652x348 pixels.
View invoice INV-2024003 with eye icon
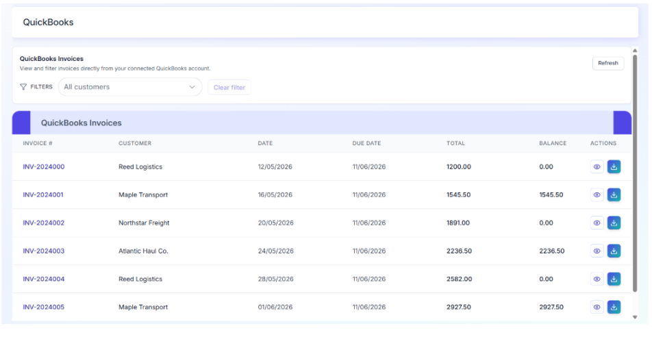click(597, 251)
